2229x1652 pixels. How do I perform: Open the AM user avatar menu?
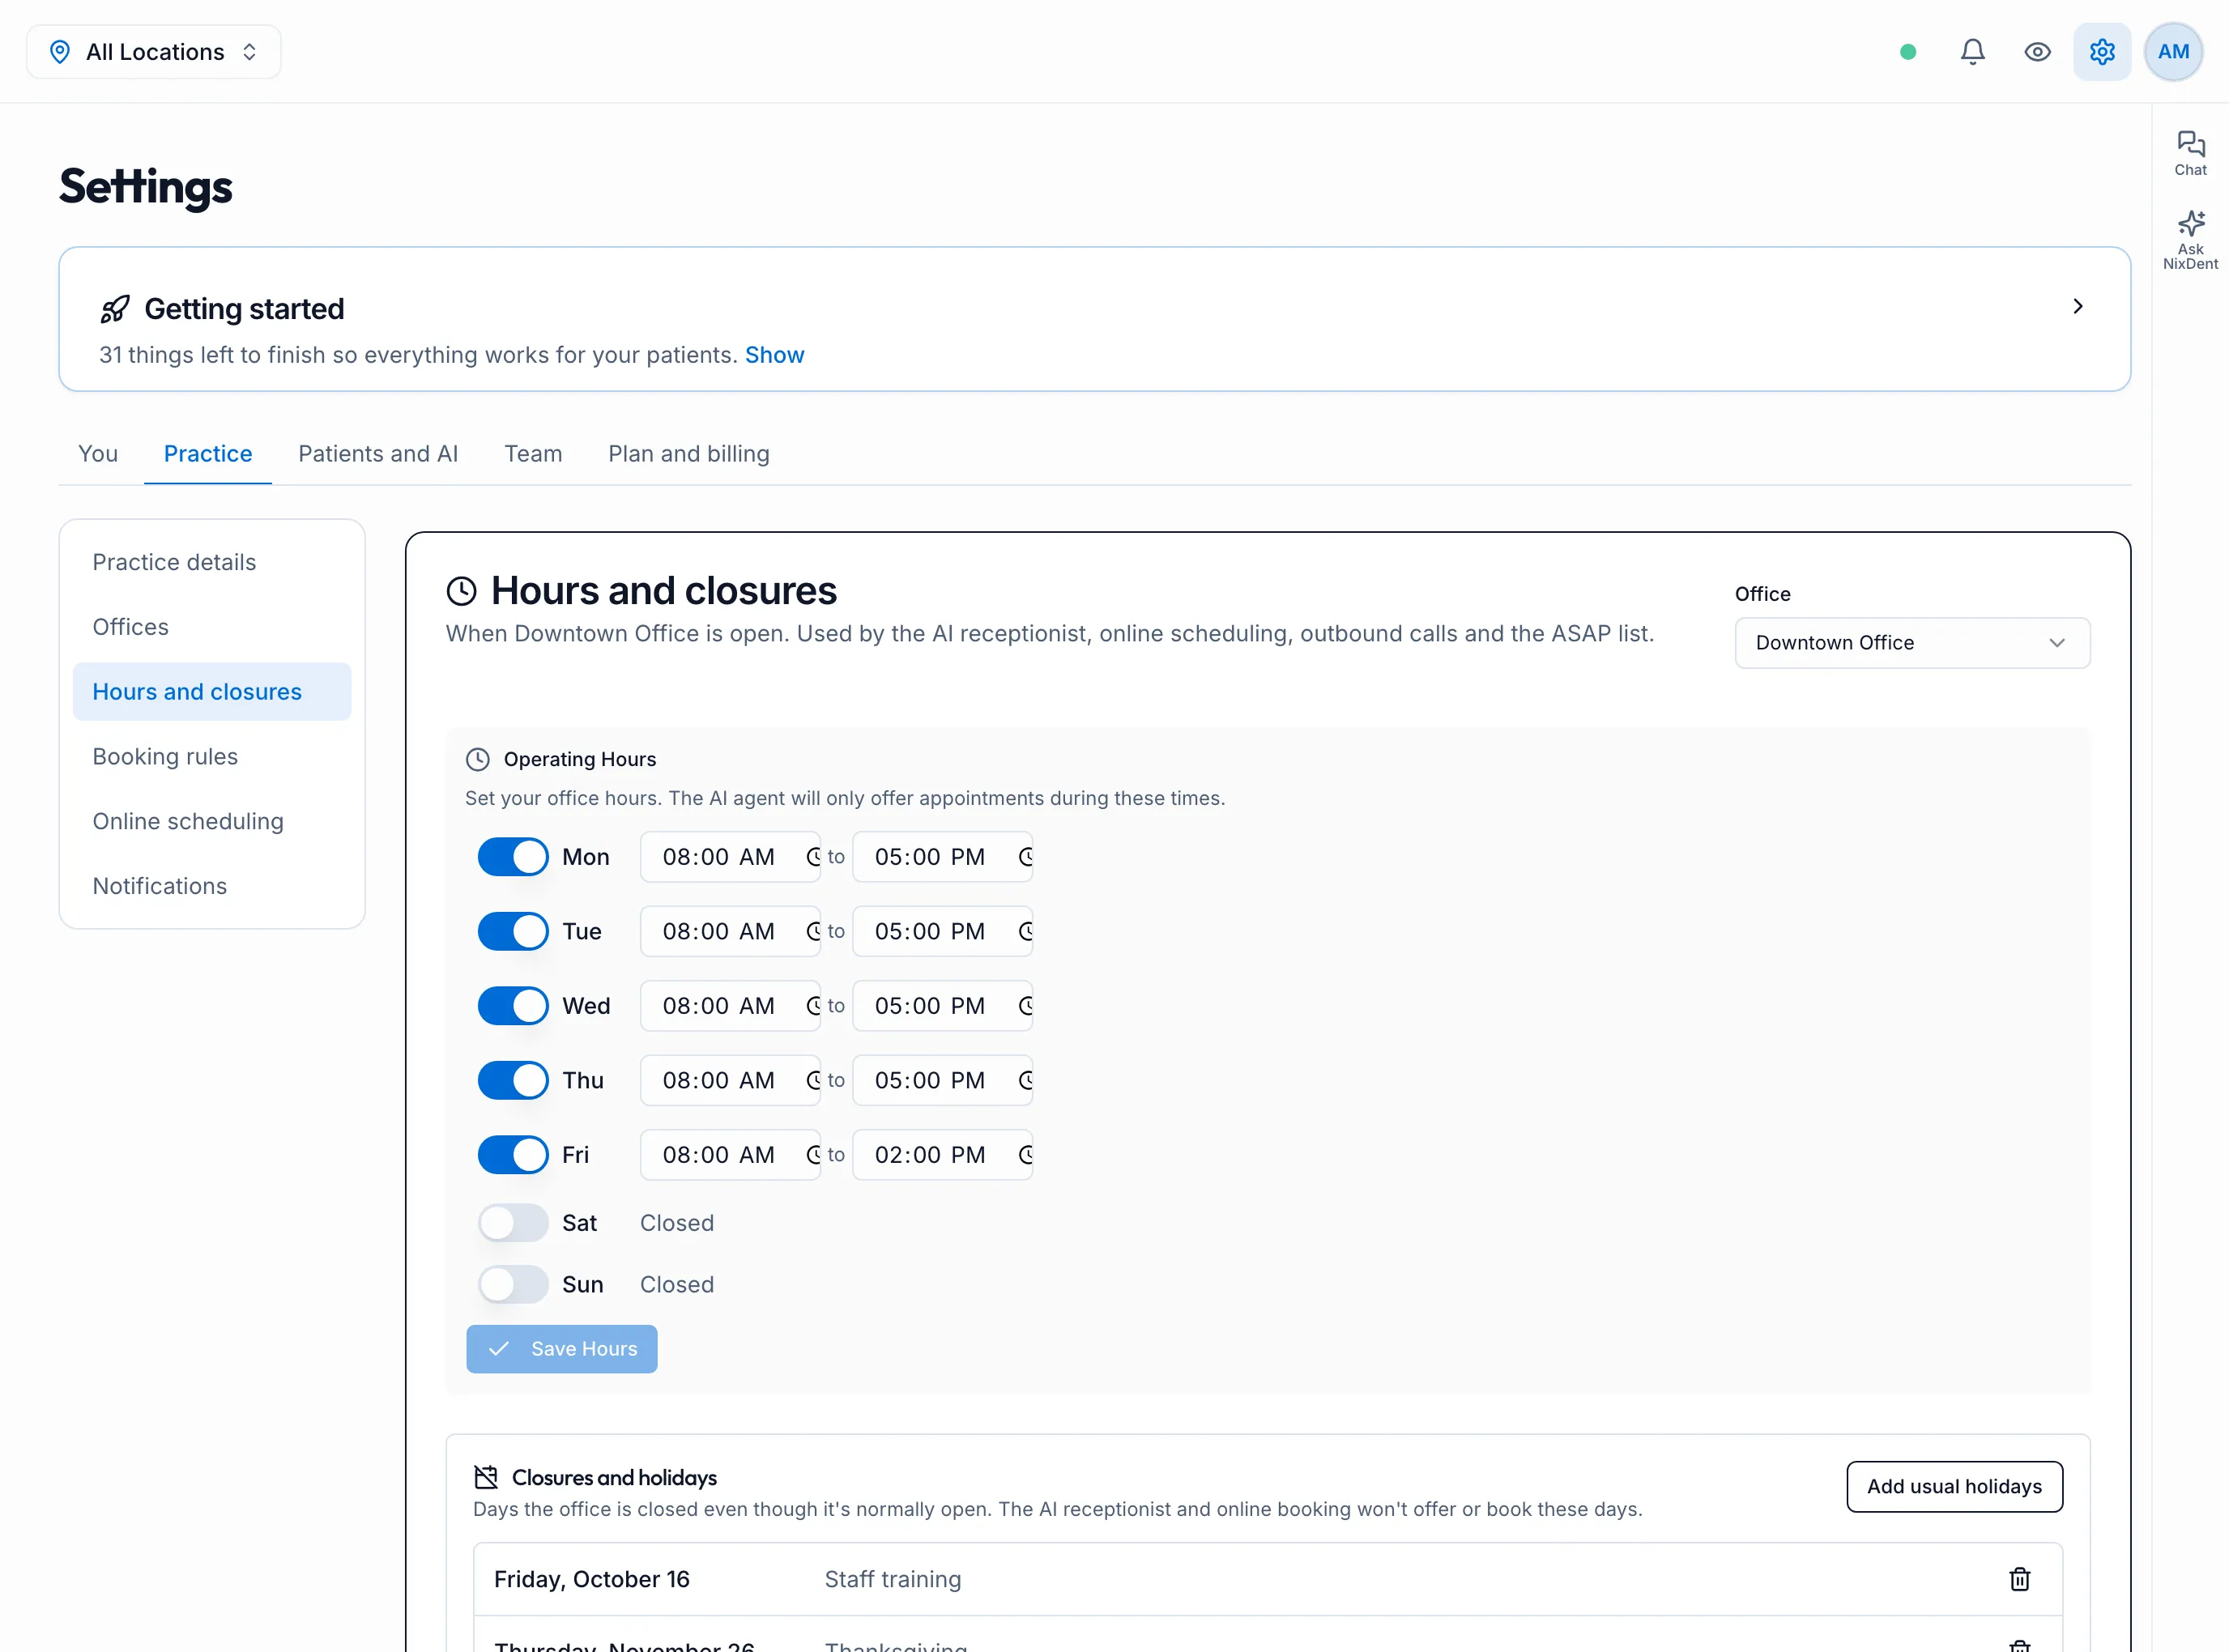pyautogui.click(x=2173, y=52)
